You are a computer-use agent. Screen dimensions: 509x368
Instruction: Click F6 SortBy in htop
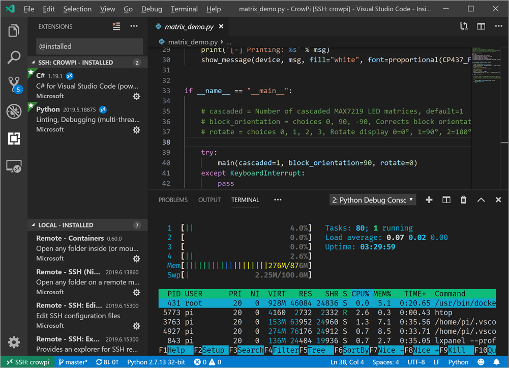[x=352, y=350]
